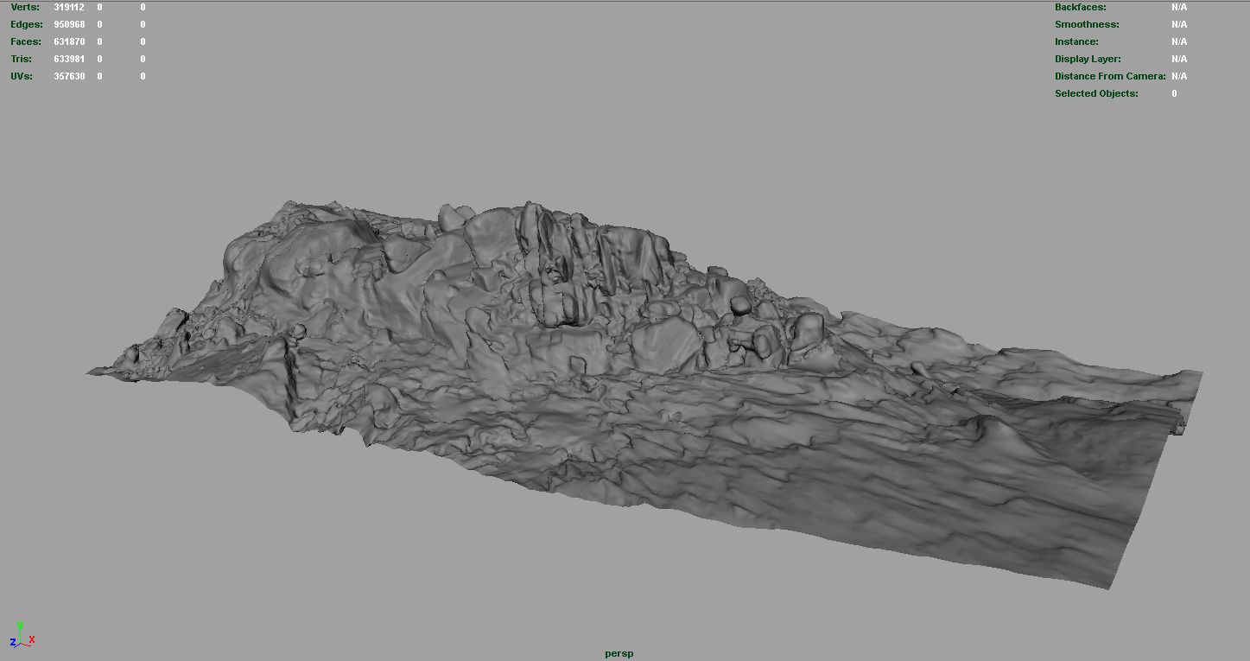Click the 0 value beside Selected Objects
1250x661 pixels.
[x=1174, y=93]
